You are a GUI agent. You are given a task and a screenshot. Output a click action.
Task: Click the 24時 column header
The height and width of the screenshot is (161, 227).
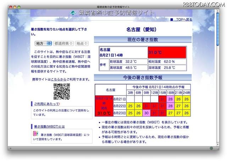pos(187,92)
